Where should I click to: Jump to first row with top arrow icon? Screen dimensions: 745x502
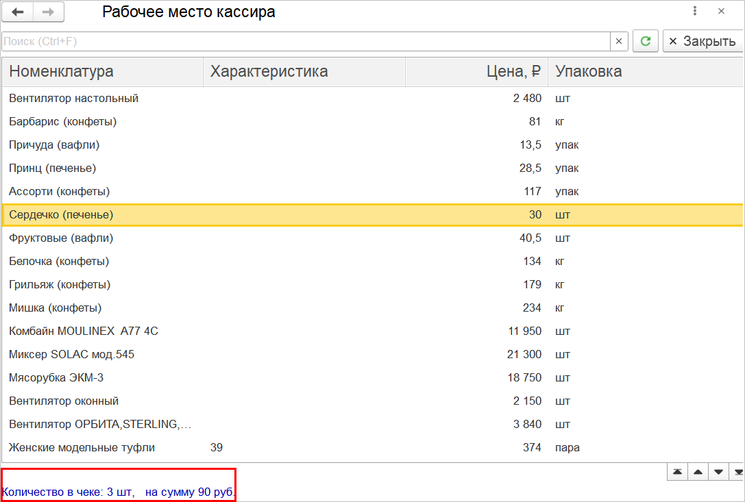(x=678, y=472)
